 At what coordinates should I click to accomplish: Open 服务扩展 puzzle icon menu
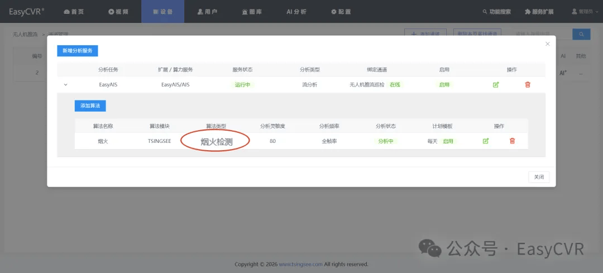click(539, 12)
